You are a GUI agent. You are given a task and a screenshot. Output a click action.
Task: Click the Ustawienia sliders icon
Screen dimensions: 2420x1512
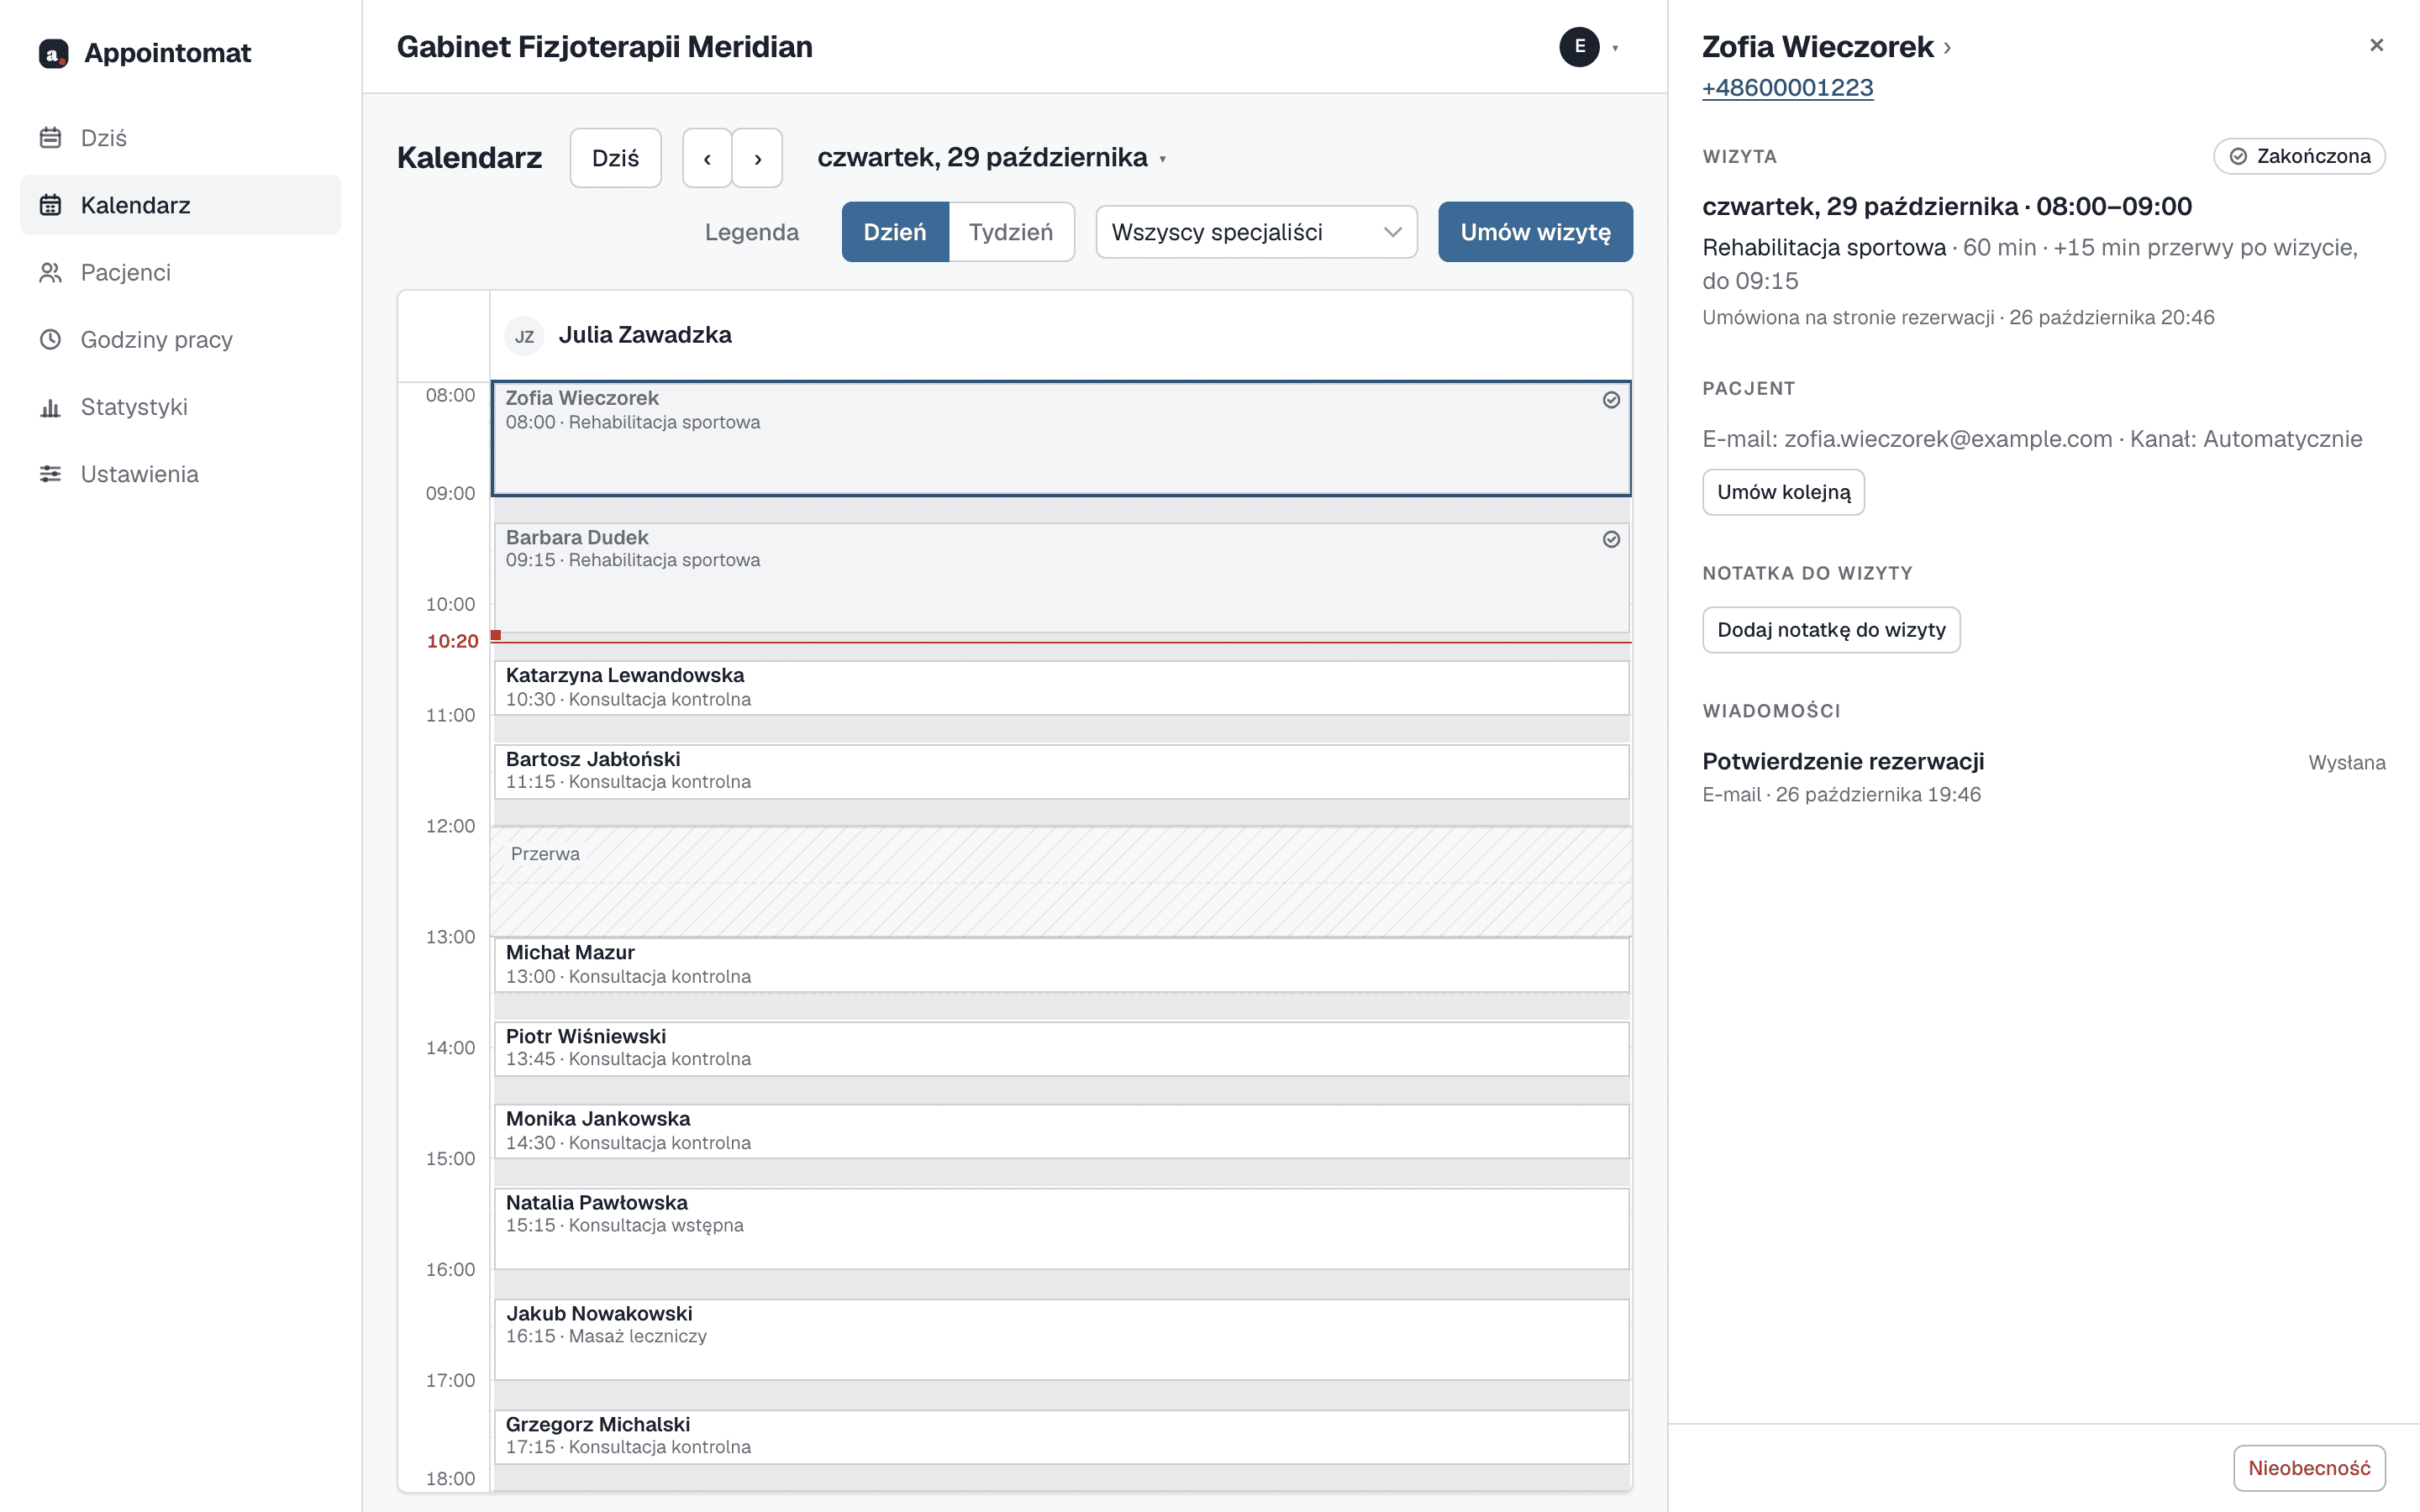(x=50, y=474)
